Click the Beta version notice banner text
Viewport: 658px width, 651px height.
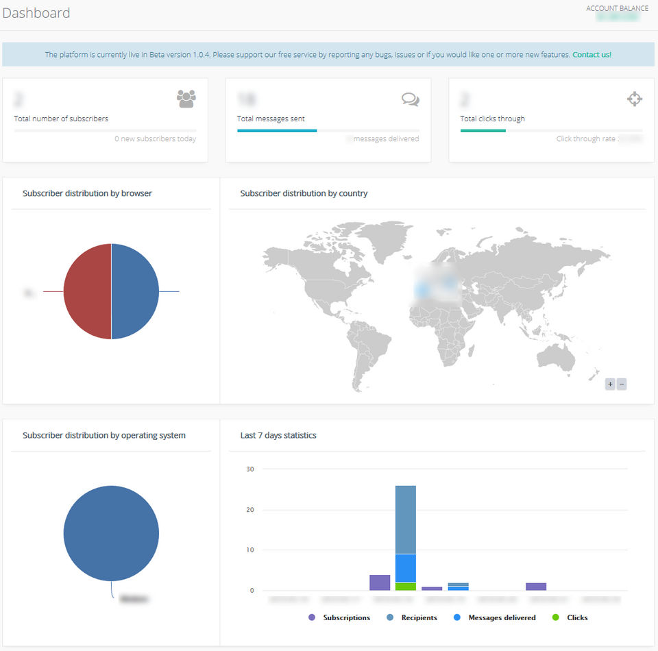click(x=308, y=55)
